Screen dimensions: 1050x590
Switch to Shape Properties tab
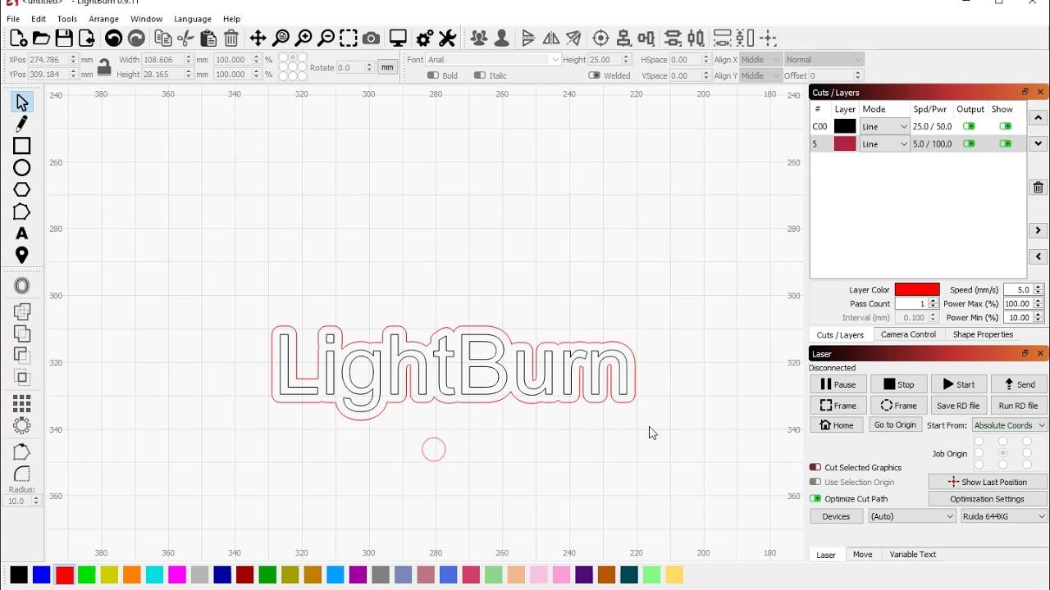983,334
